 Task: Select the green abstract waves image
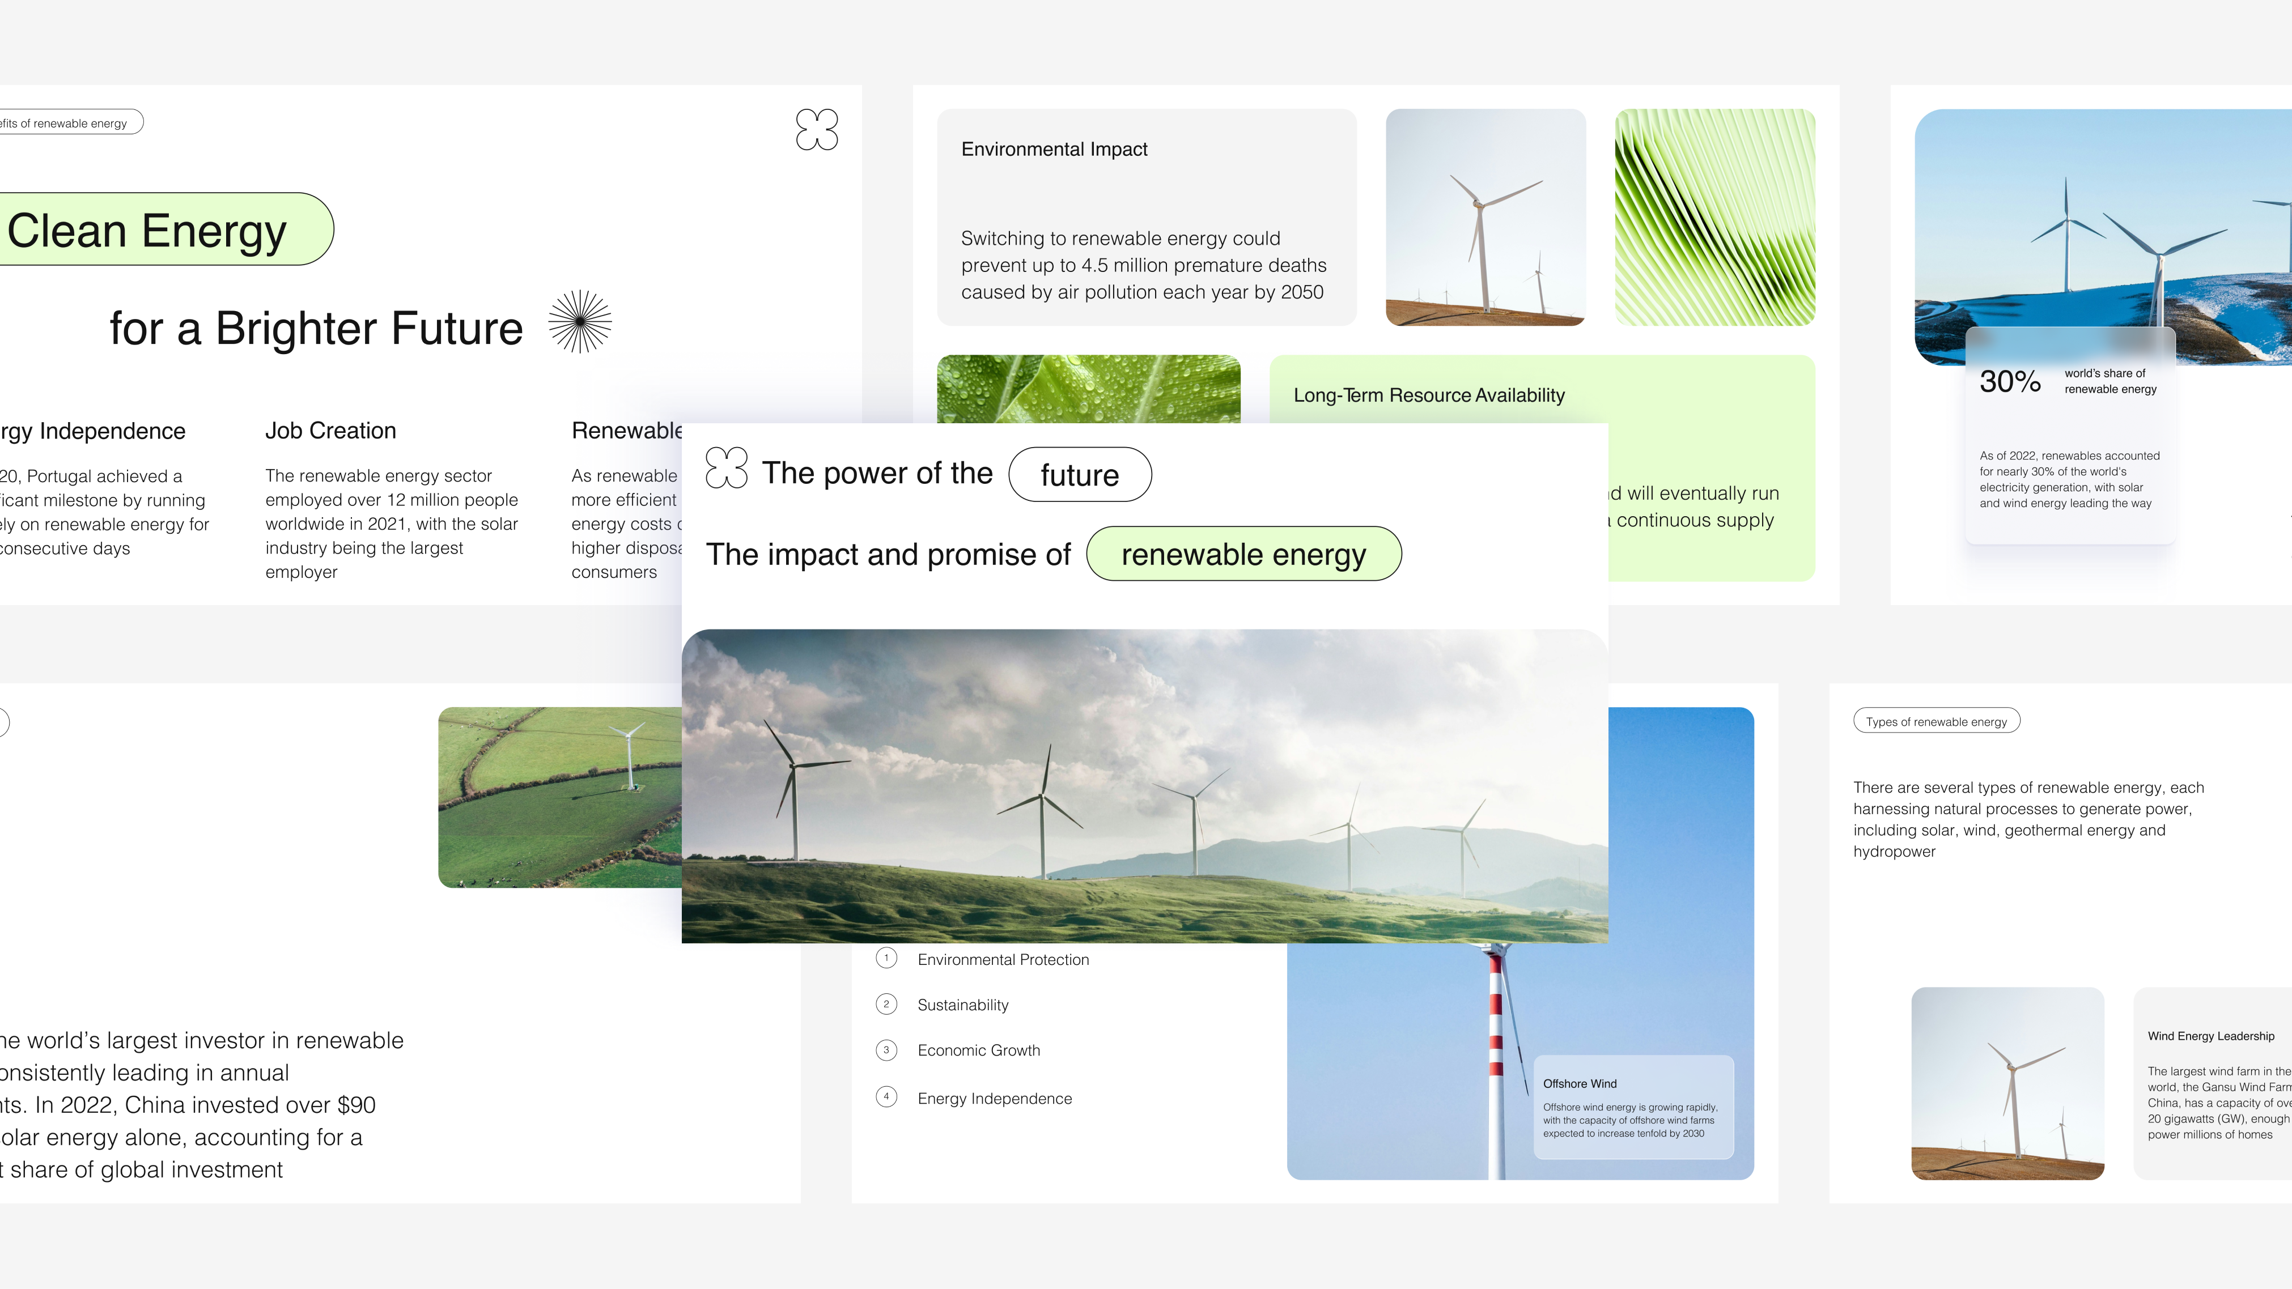[x=1714, y=218]
